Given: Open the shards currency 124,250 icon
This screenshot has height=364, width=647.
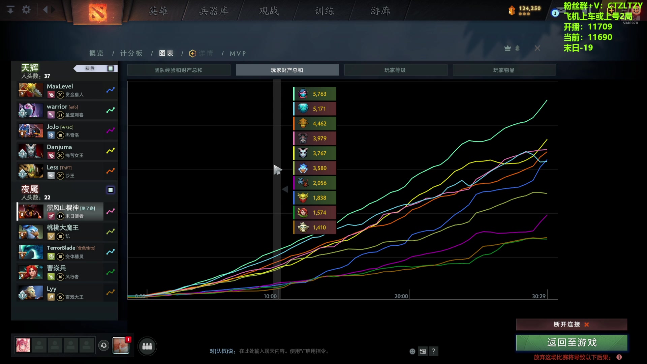Looking at the screenshot, I should [512, 10].
